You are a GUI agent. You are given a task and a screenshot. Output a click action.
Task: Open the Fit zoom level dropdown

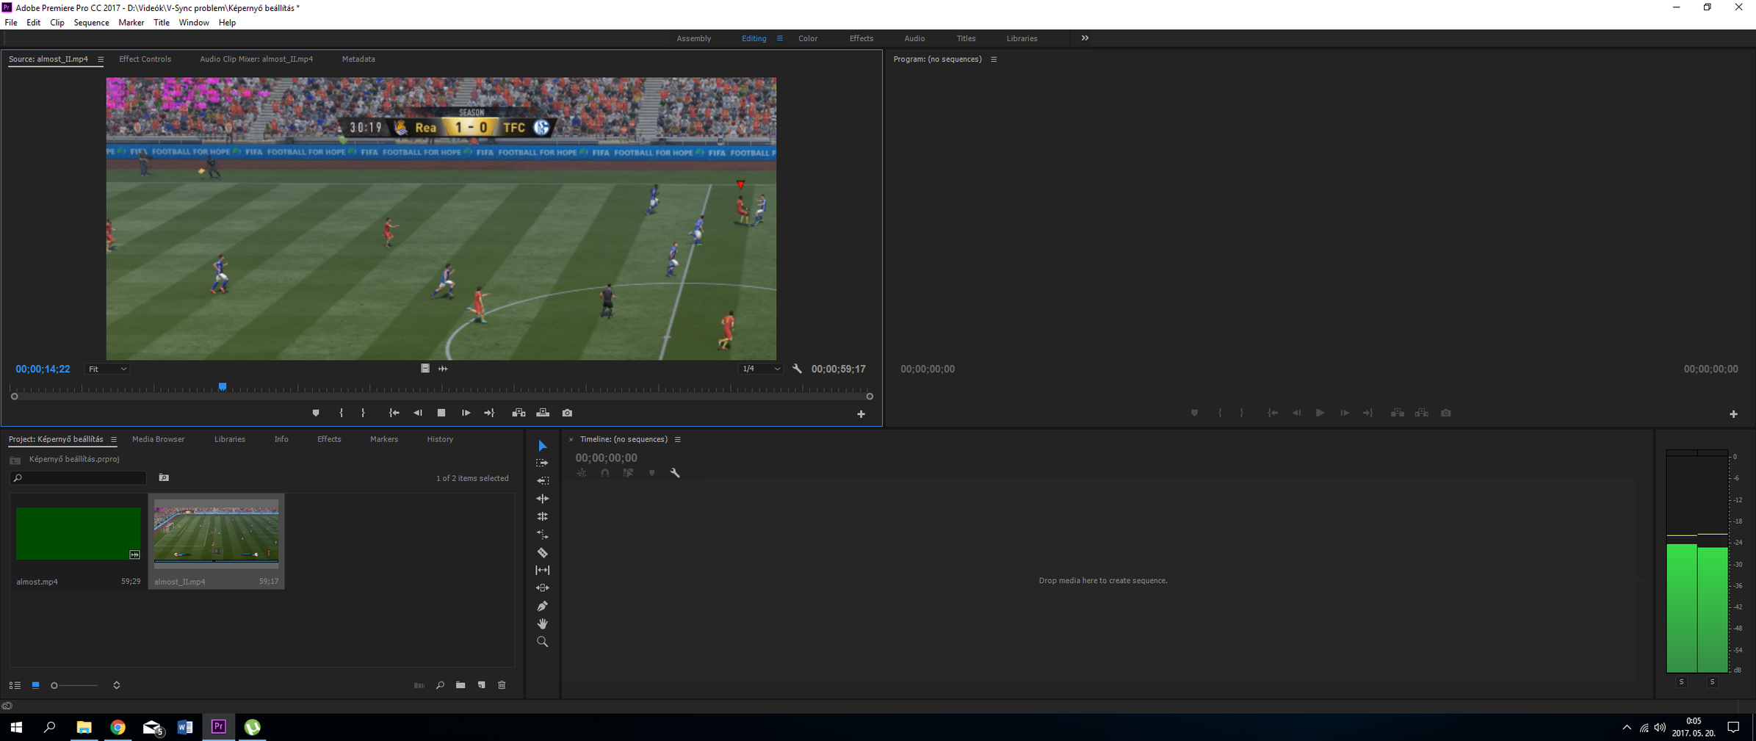click(107, 369)
